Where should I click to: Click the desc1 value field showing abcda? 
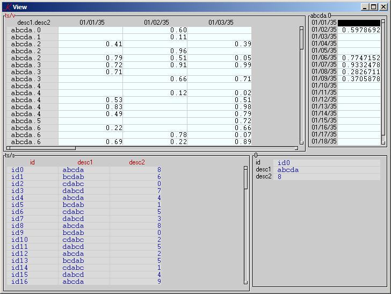coord(288,170)
